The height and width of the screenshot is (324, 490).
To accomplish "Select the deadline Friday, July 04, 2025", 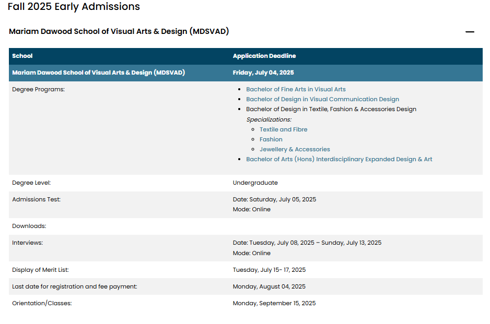I will [263, 73].
